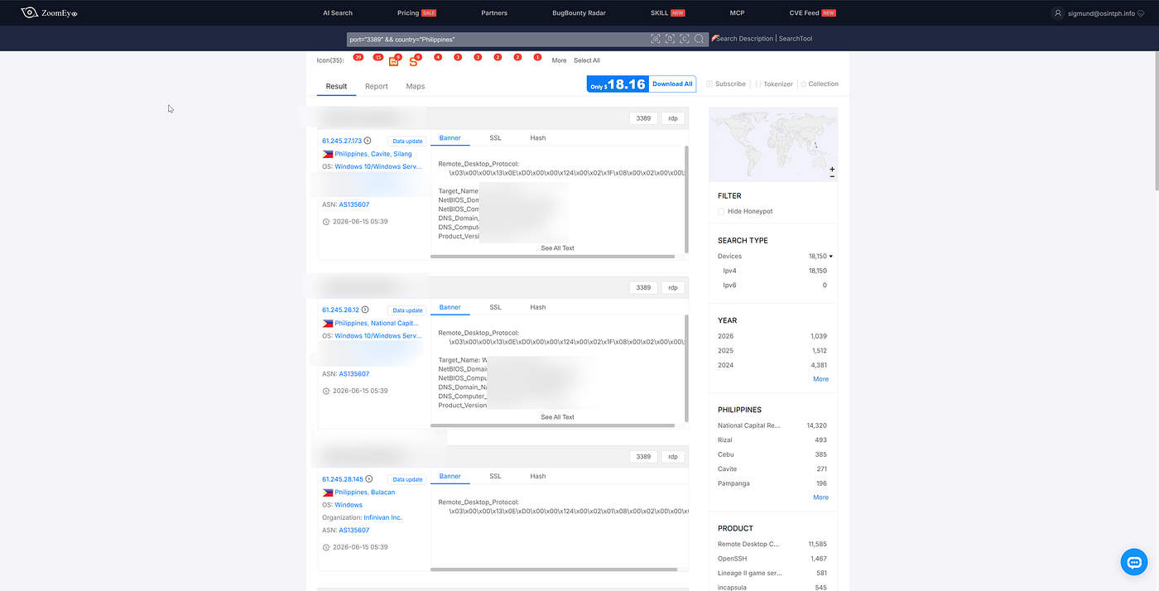Click Select All in the icon row

587,60
